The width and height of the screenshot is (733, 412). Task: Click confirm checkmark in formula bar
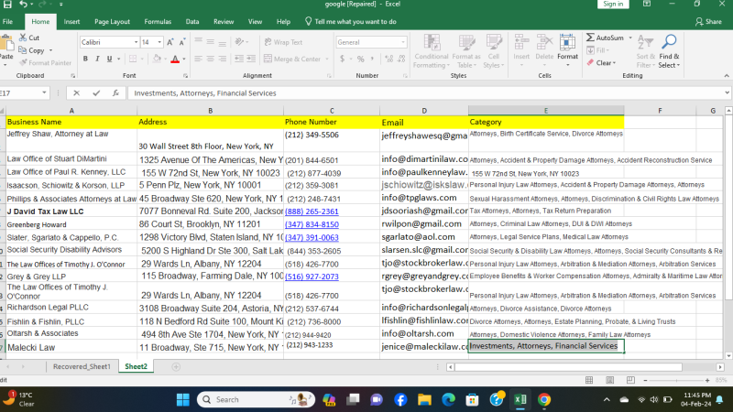tap(96, 93)
